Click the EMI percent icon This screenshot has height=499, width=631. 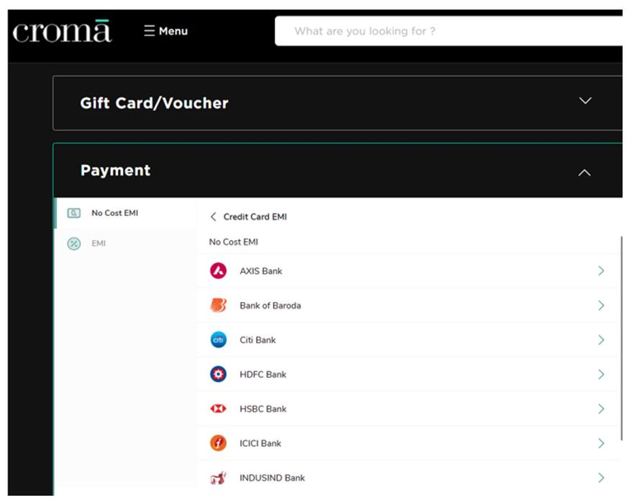coord(74,243)
